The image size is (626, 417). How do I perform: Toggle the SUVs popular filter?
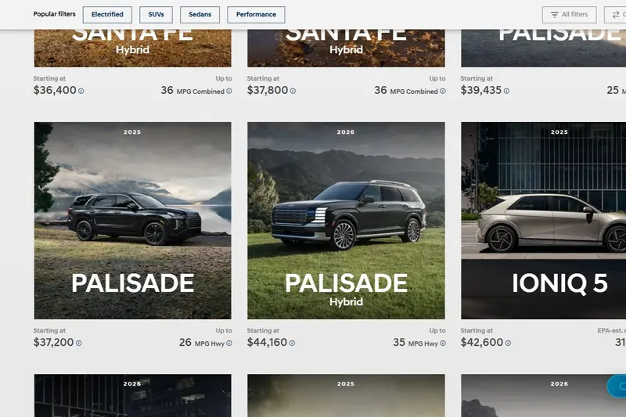point(156,15)
